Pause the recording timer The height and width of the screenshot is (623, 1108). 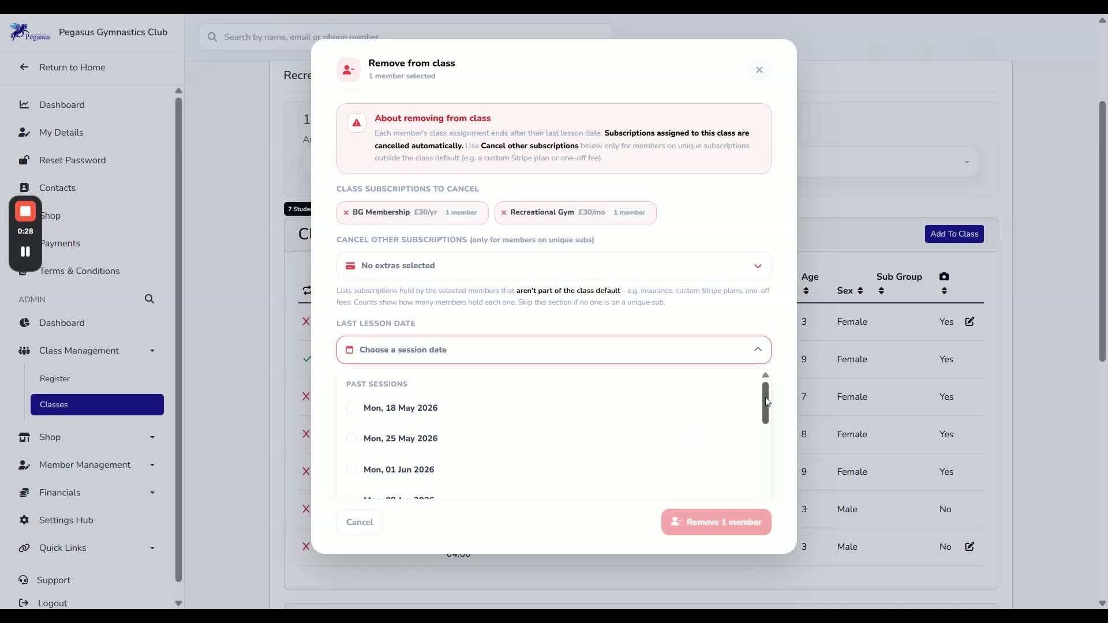tap(25, 252)
